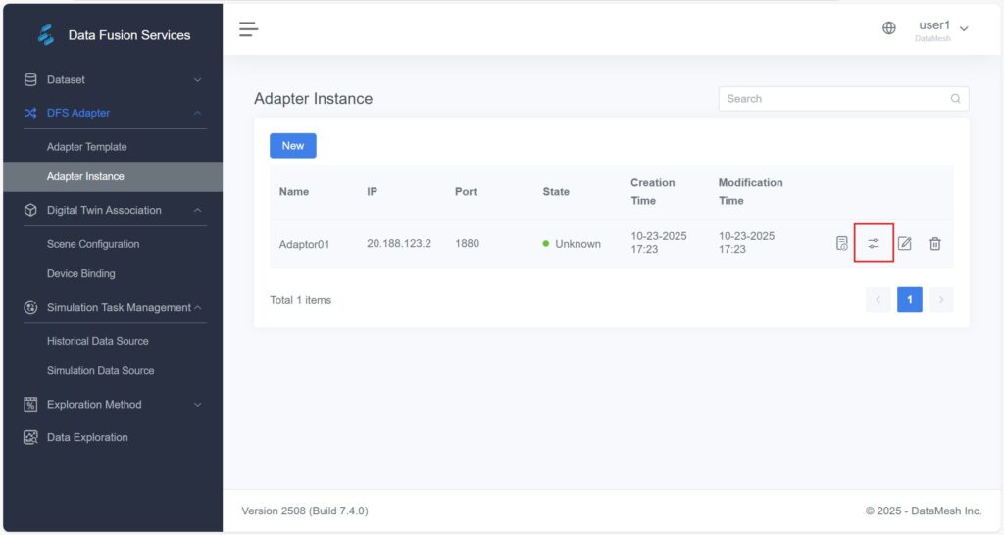Click the edit pencil icon for Adaptor01

(x=905, y=243)
